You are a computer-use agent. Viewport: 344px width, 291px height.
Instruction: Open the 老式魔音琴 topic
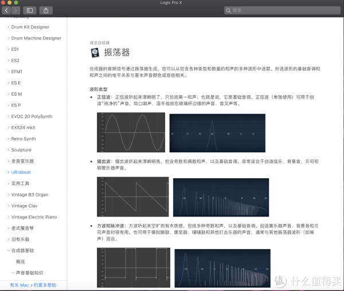(22, 228)
